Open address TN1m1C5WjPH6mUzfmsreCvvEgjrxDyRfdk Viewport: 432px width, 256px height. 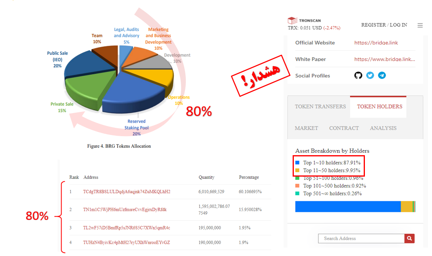tap(125, 210)
